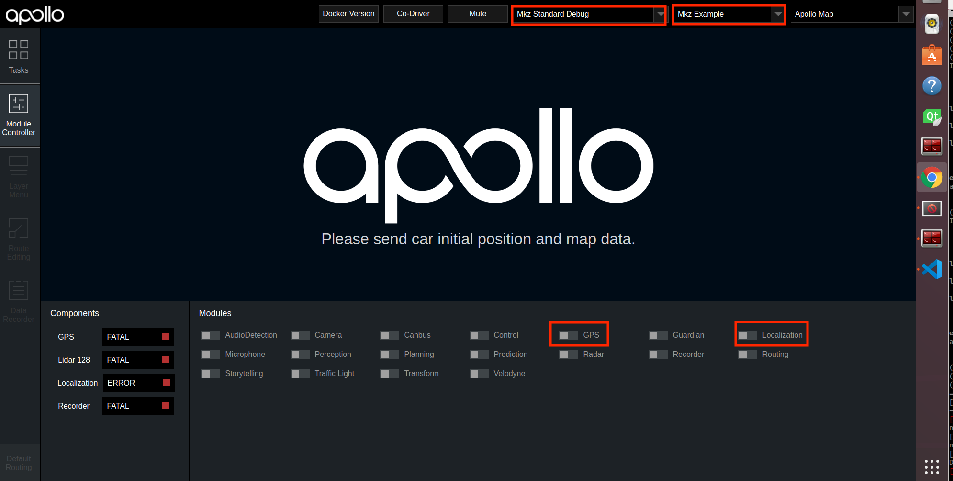
Task: Open the Mkz Example vehicle dropdown
Action: point(729,14)
